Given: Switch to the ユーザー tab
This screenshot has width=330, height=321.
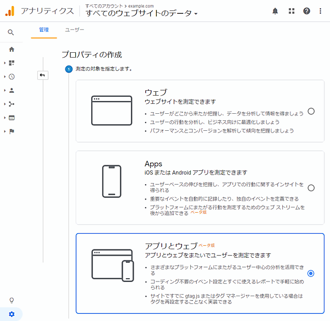Looking at the screenshot, I should coord(75,30).
